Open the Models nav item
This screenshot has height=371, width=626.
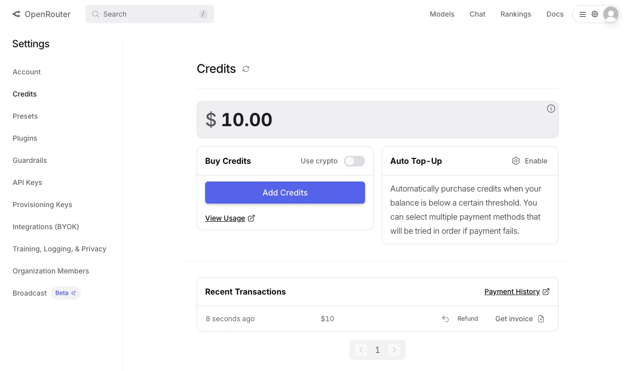tap(442, 14)
